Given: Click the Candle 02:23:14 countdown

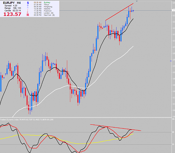Looking at the screenshot, I should click(13, 11).
